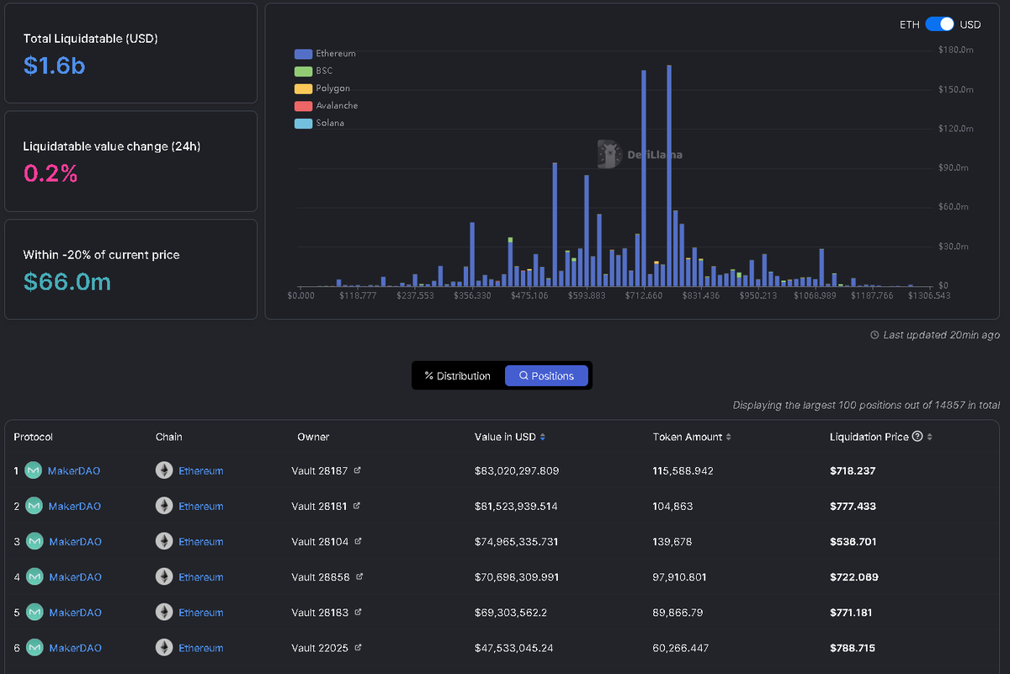1010x674 pixels.
Task: Click the Protocol column header
Action: point(34,437)
